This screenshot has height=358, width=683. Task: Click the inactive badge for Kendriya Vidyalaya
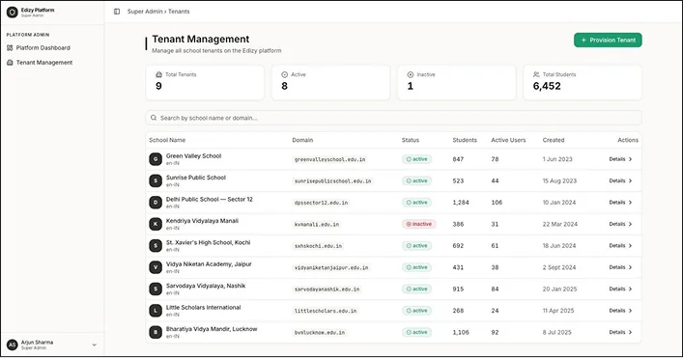[x=419, y=224]
